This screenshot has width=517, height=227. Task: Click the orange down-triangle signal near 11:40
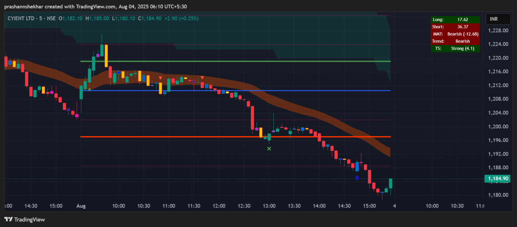pyautogui.click(x=202, y=78)
